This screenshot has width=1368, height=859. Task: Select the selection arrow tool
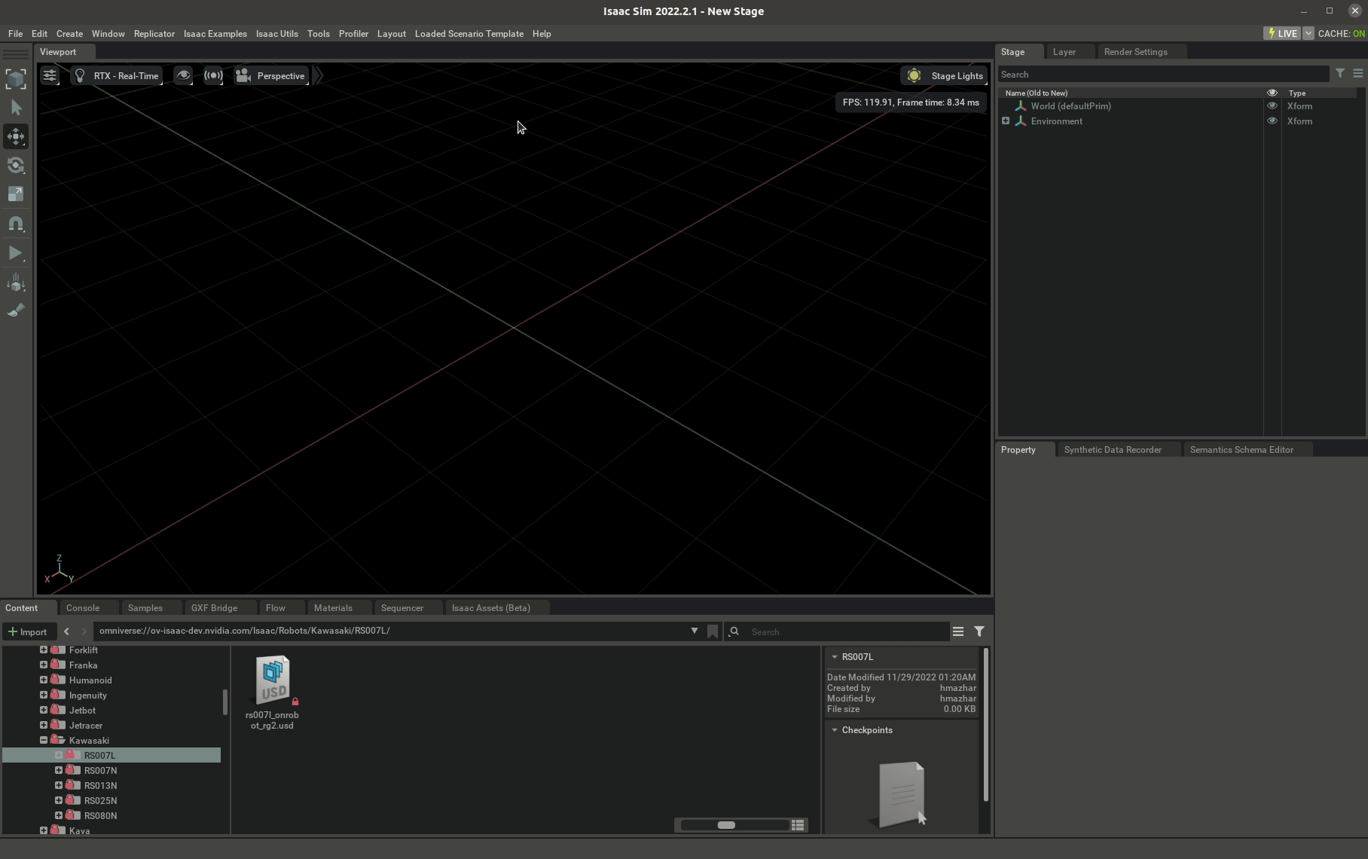click(16, 108)
